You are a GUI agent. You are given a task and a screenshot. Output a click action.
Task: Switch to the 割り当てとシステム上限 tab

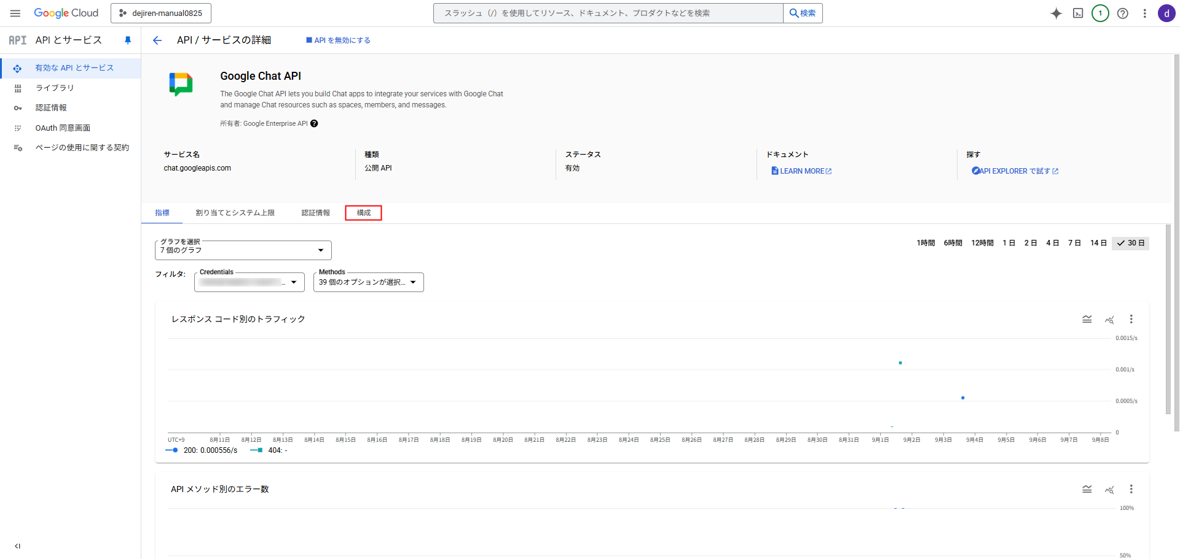[235, 213]
